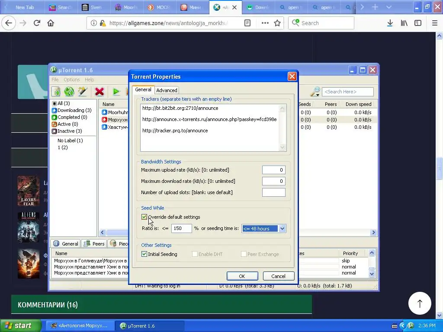This screenshot has height=332, width=443.
Task: Uncheck Override default settings checkbox
Action: point(144,217)
